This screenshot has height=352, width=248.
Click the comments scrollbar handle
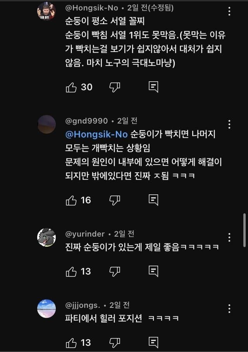coord(244,229)
